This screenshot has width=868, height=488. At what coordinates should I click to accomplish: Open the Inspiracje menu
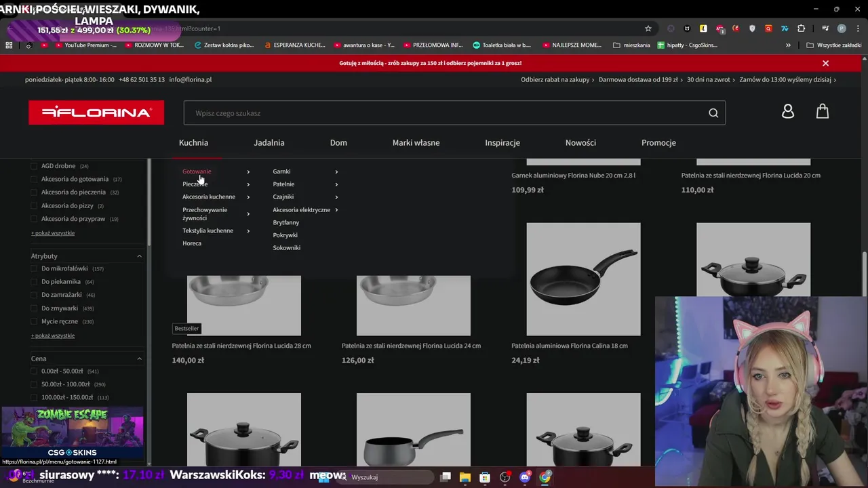click(502, 142)
